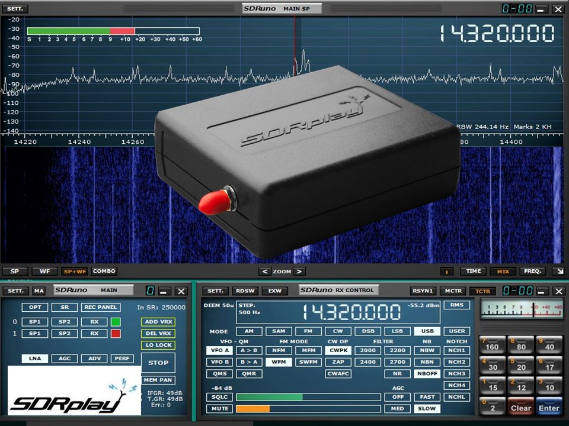Click the RDSW button in RX Control
This screenshot has width=569, height=426.
click(245, 291)
